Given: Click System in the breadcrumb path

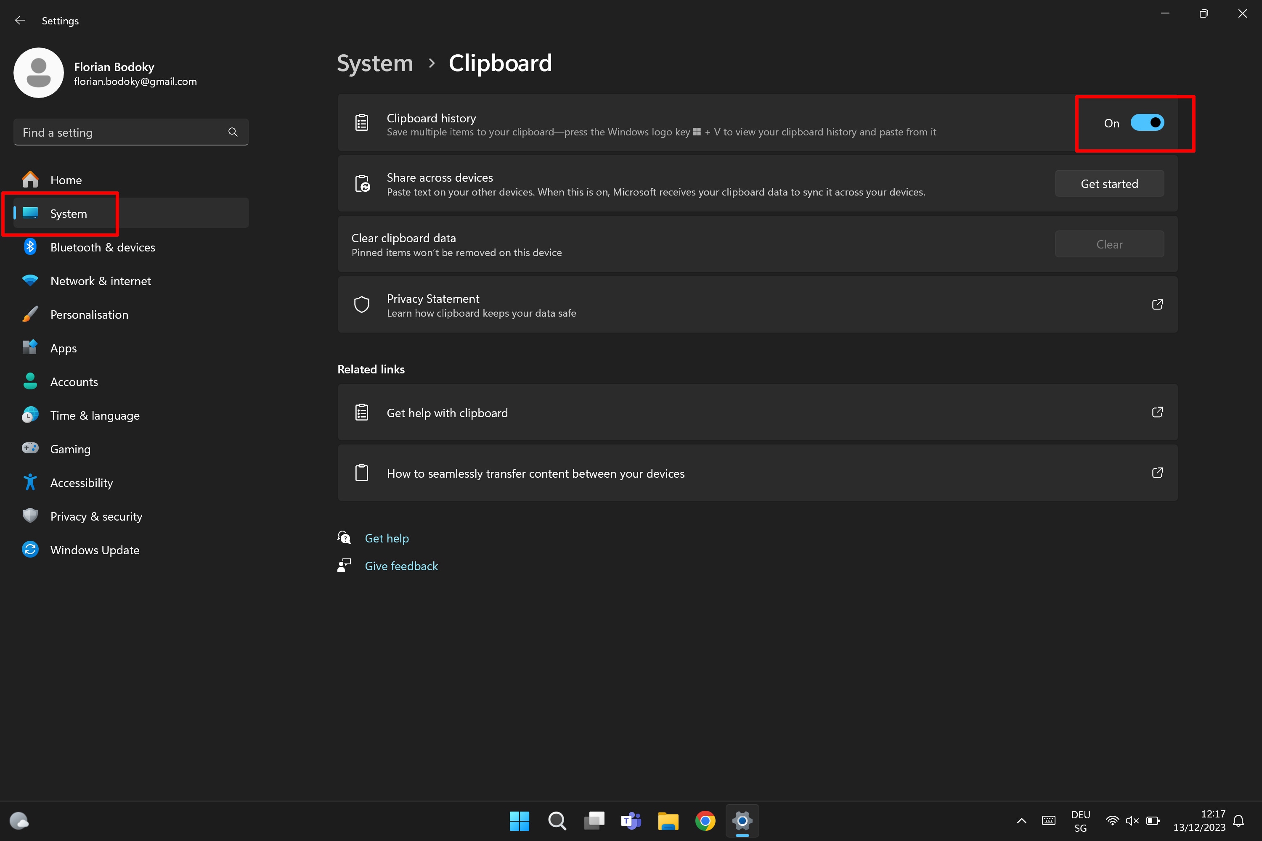Looking at the screenshot, I should (374, 63).
